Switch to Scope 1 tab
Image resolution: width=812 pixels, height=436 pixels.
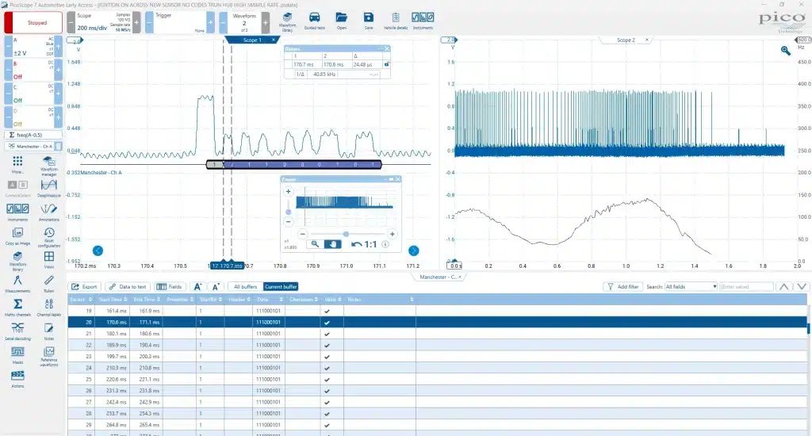(x=251, y=40)
